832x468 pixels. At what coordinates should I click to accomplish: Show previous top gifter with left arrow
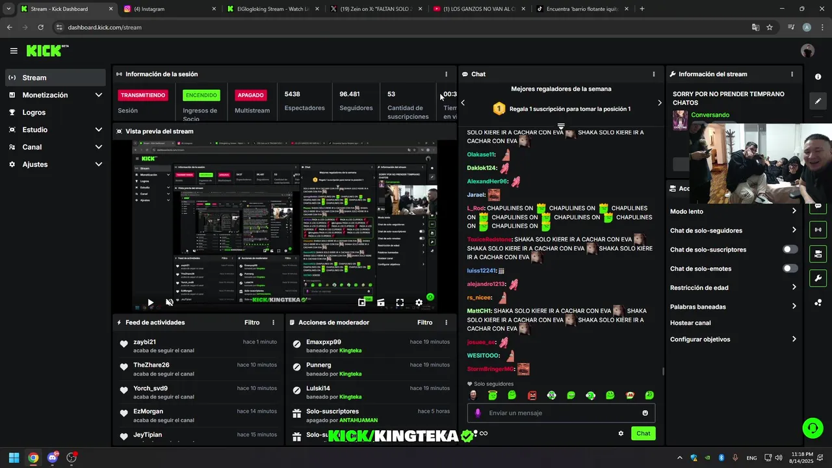click(x=463, y=103)
